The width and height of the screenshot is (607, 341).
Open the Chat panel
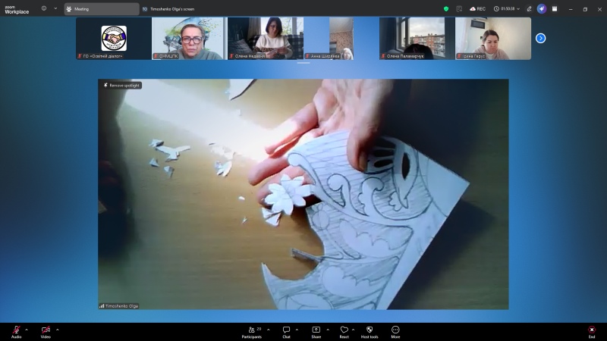coord(286,330)
